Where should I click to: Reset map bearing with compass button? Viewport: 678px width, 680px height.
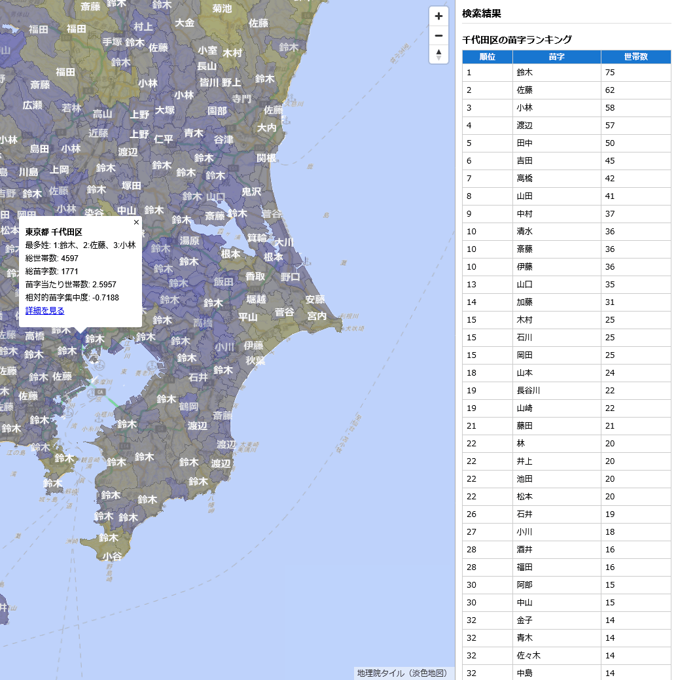point(438,54)
